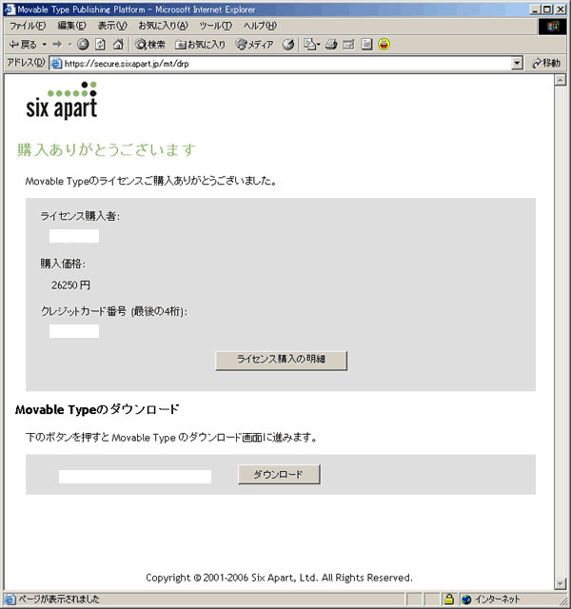Image resolution: width=571 pixels, height=609 pixels.
Task: Click the ライセンス購入者: label
Action: tap(80, 216)
